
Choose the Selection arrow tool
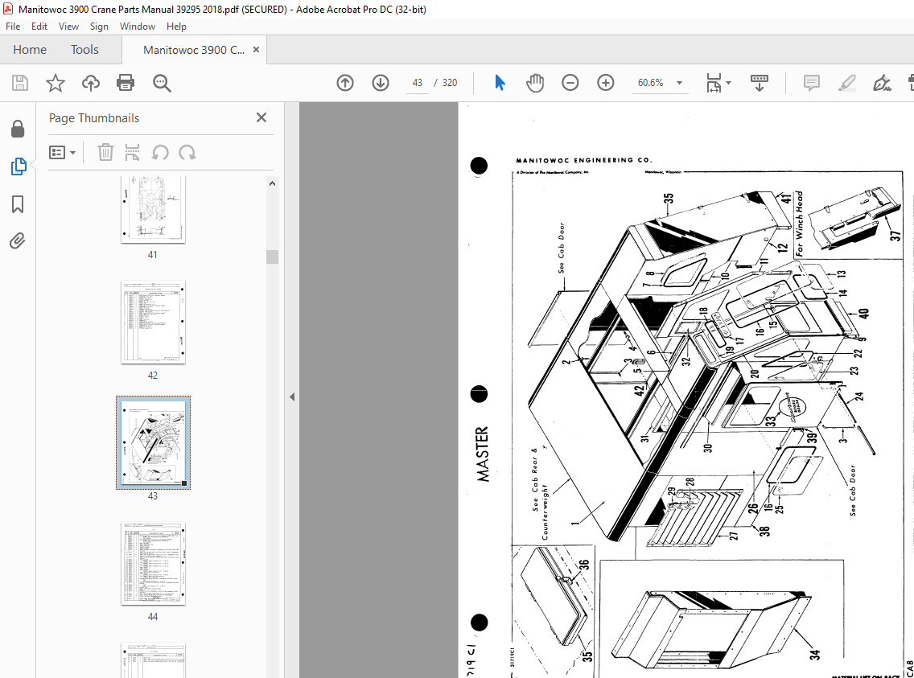[x=500, y=83]
